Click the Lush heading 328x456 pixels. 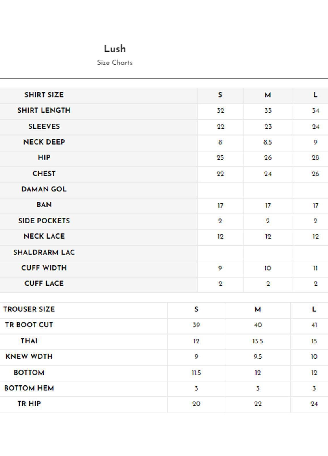(x=115, y=49)
